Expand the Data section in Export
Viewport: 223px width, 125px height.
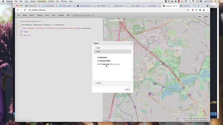[x=113, y=48]
